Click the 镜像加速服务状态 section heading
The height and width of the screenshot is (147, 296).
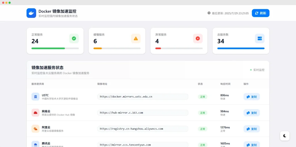tap(47, 68)
